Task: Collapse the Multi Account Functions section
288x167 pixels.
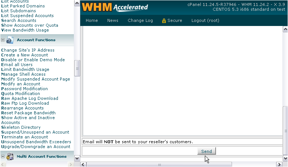Action: point(3,157)
